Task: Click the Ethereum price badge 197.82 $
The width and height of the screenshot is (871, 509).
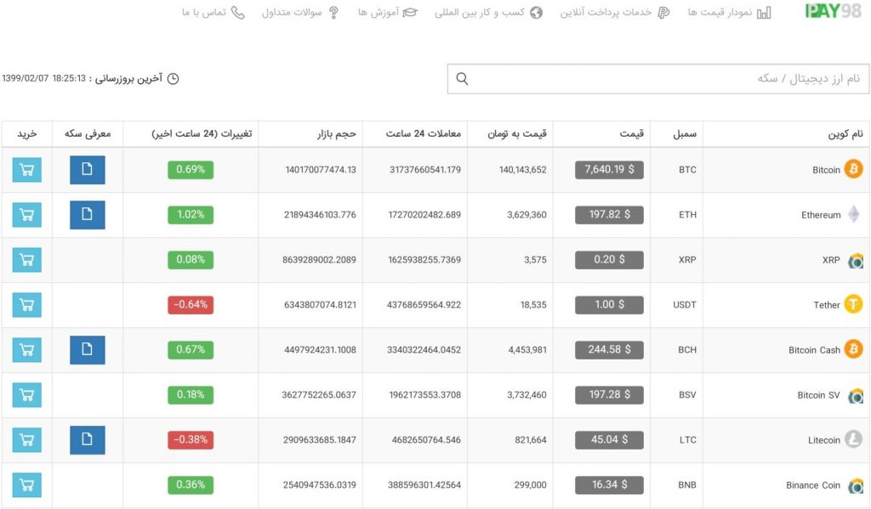Action: click(609, 215)
